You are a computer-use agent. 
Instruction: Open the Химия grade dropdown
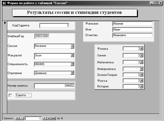coord(141,55)
